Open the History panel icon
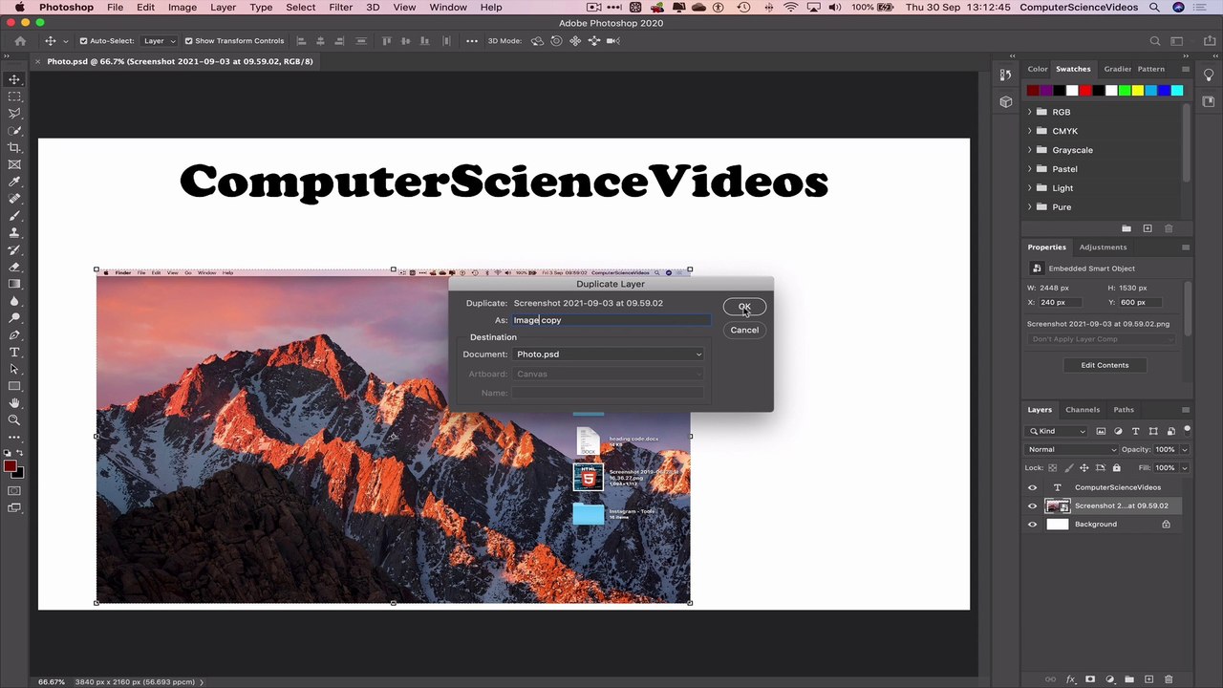 tap(1006, 75)
